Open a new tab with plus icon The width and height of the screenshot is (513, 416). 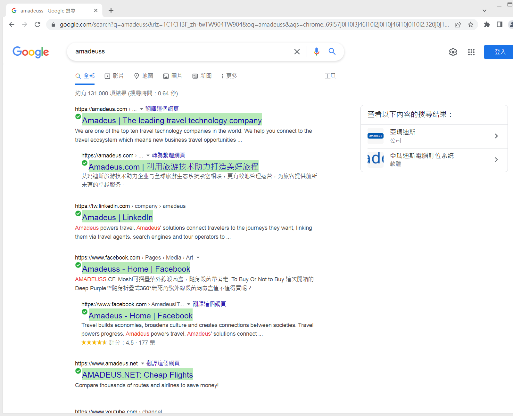click(x=111, y=11)
